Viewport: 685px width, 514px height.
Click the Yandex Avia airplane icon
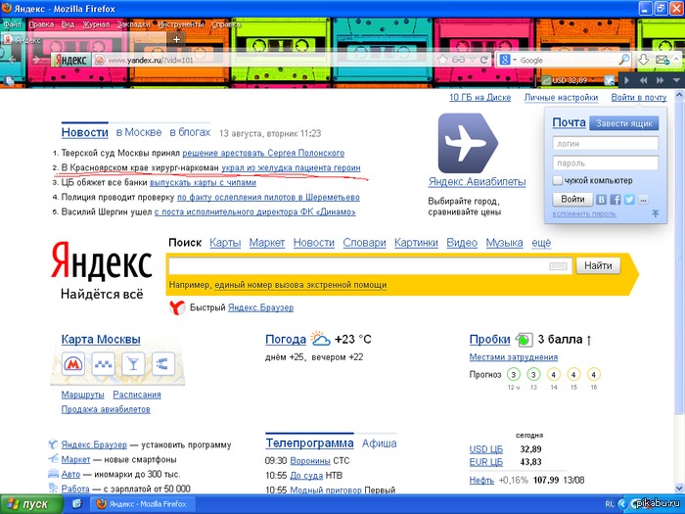pyautogui.click(x=468, y=143)
